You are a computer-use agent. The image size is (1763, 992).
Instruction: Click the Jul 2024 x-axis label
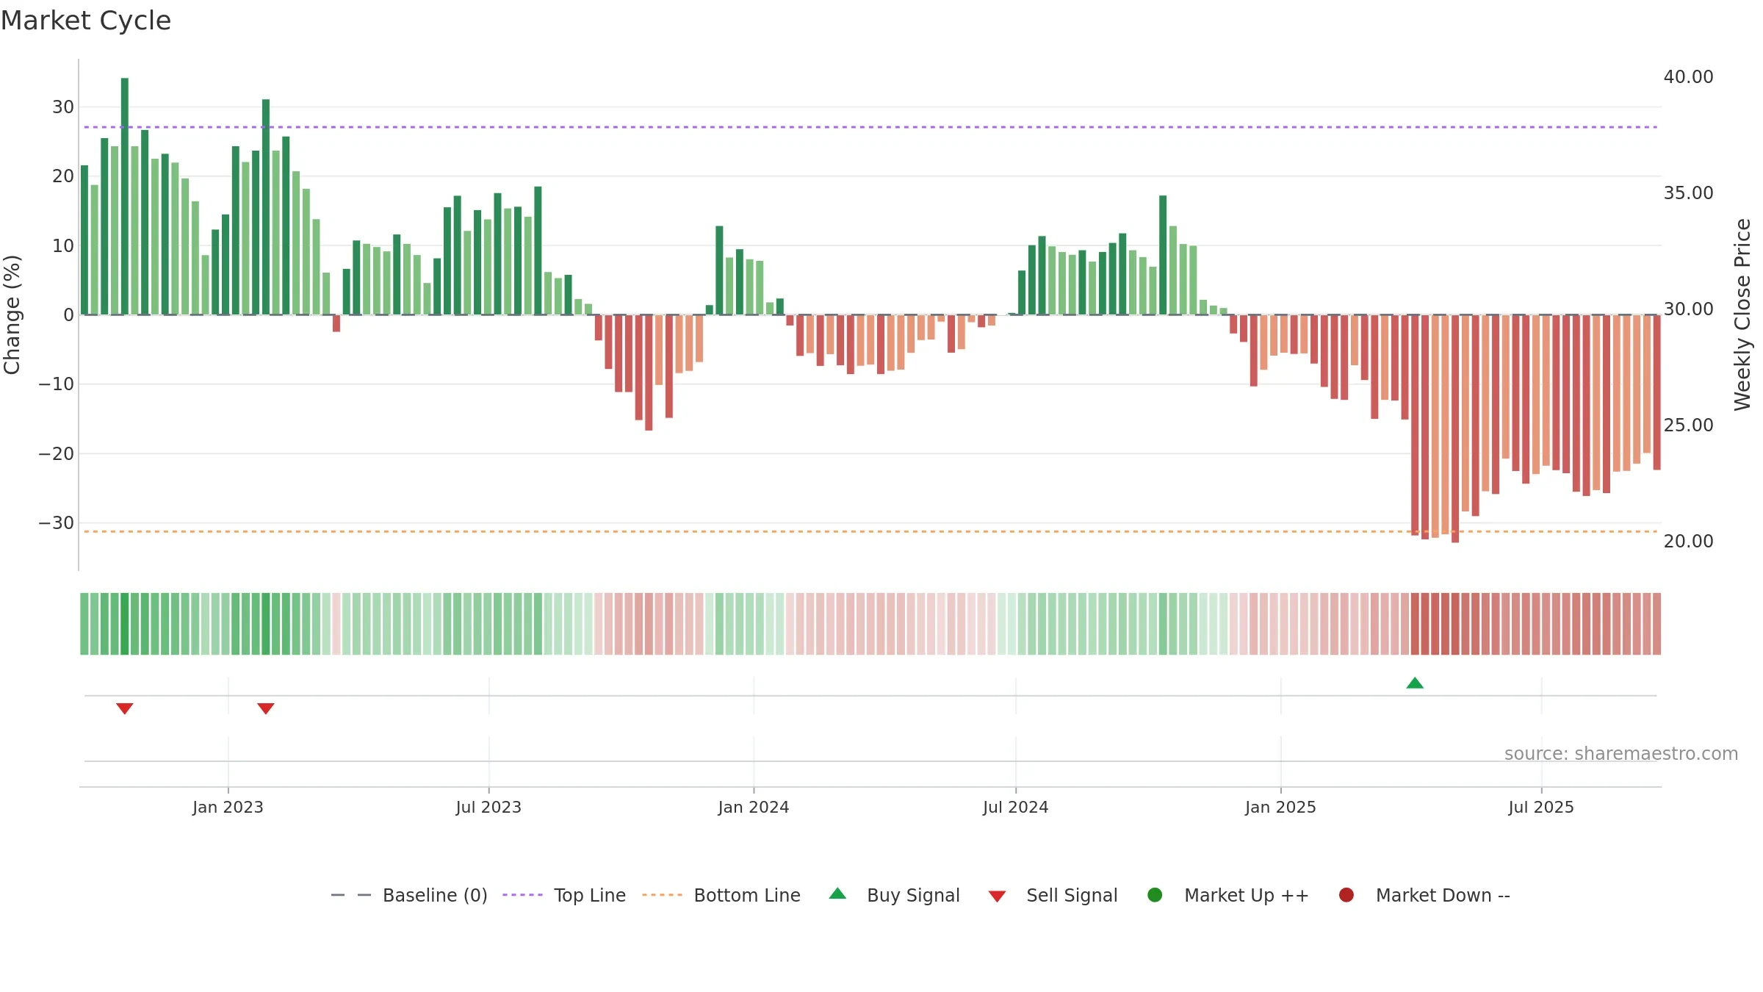[1016, 807]
